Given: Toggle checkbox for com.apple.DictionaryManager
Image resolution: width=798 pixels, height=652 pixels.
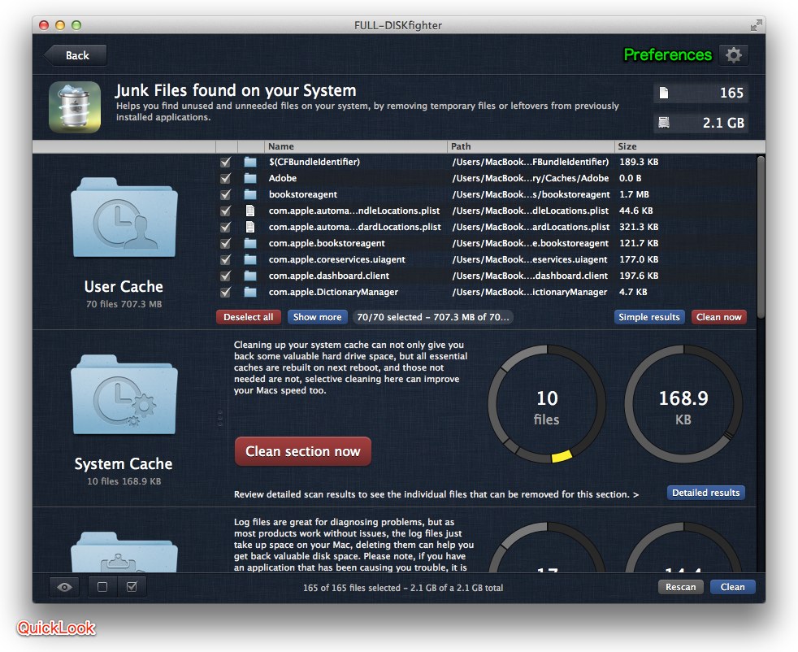Looking at the screenshot, I should (x=225, y=292).
